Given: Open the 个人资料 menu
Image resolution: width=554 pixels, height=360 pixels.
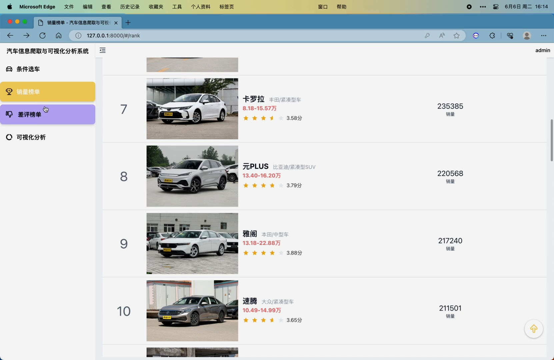Looking at the screenshot, I should coord(201,7).
